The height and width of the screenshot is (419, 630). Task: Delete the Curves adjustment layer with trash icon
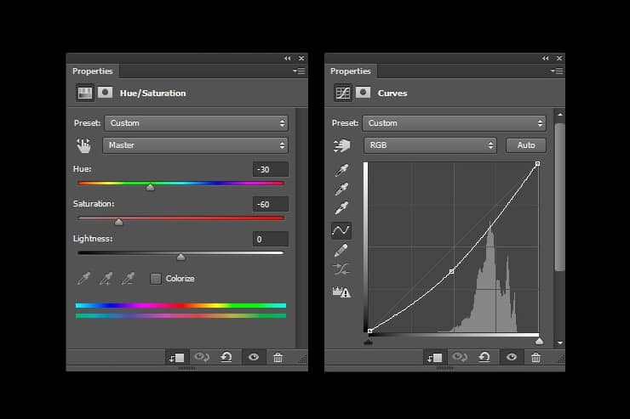coord(535,358)
